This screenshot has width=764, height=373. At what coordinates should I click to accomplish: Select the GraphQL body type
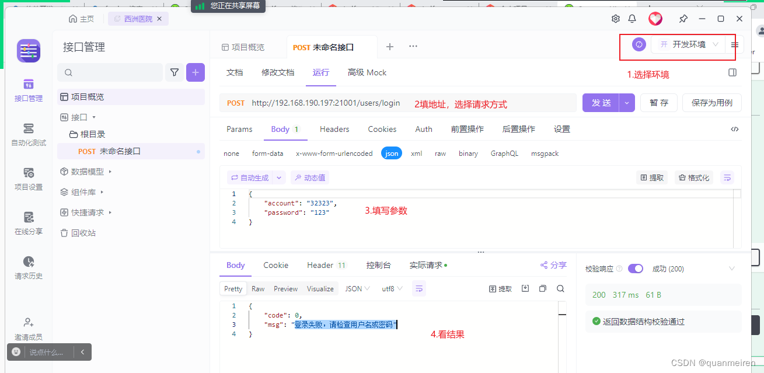pos(504,154)
